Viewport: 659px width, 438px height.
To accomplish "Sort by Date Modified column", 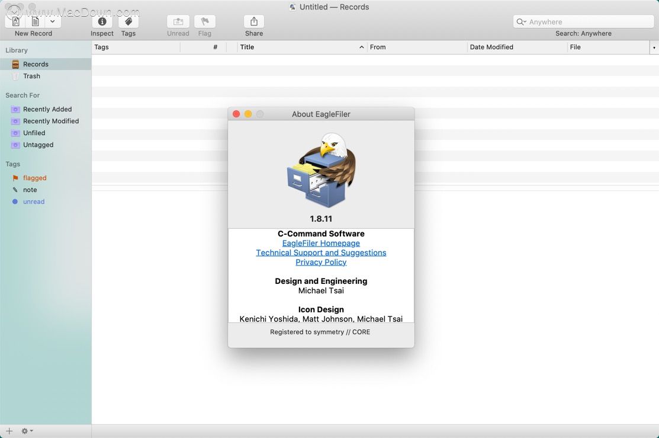I will [517, 47].
